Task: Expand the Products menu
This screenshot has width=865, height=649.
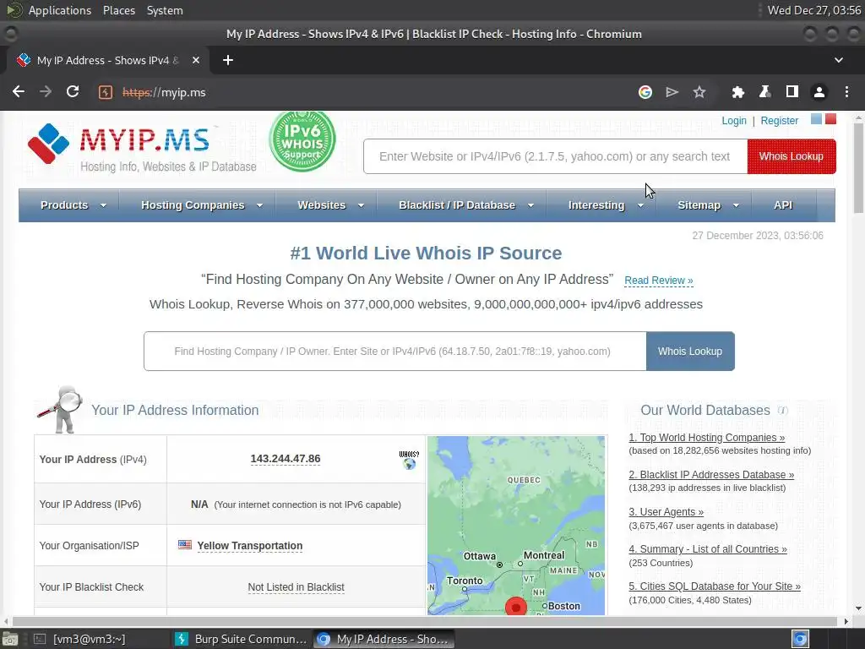Action: point(73,205)
